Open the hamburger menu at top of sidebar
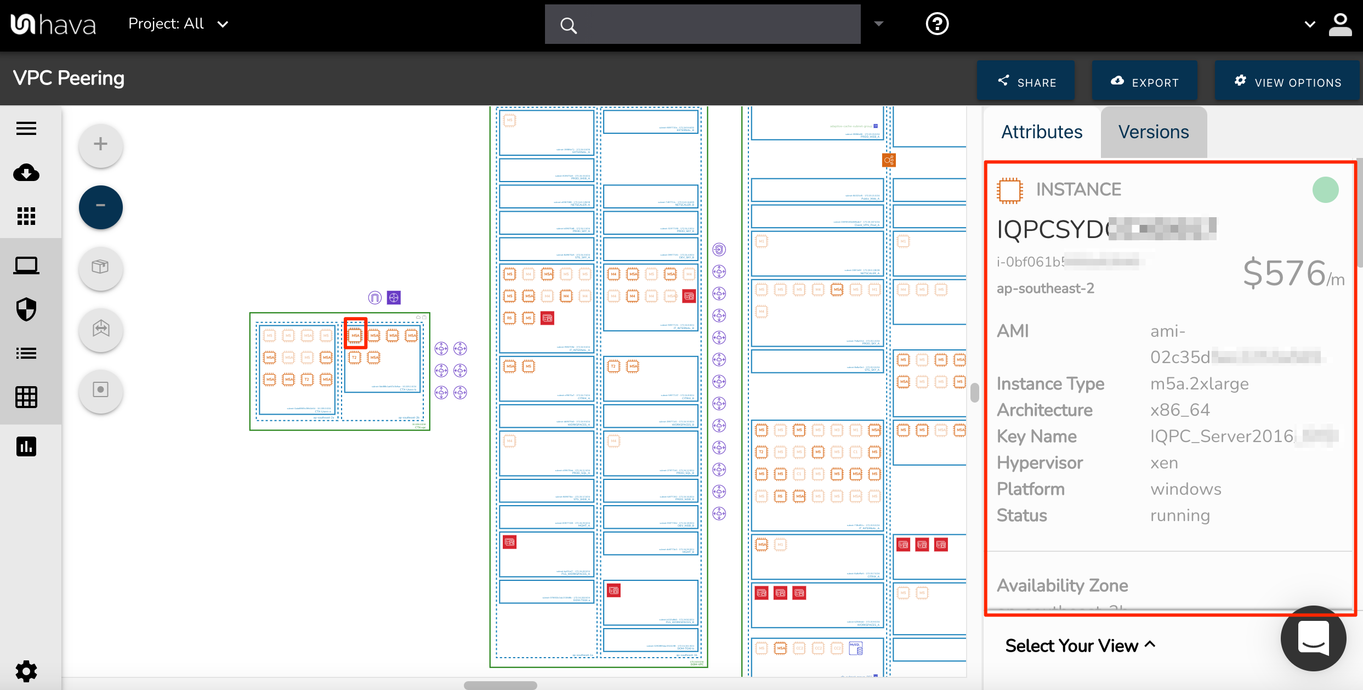1363x690 pixels. [25, 128]
